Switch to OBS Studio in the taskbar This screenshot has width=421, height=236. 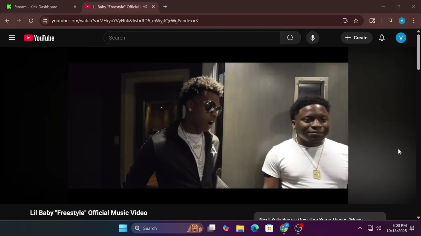coord(298,228)
